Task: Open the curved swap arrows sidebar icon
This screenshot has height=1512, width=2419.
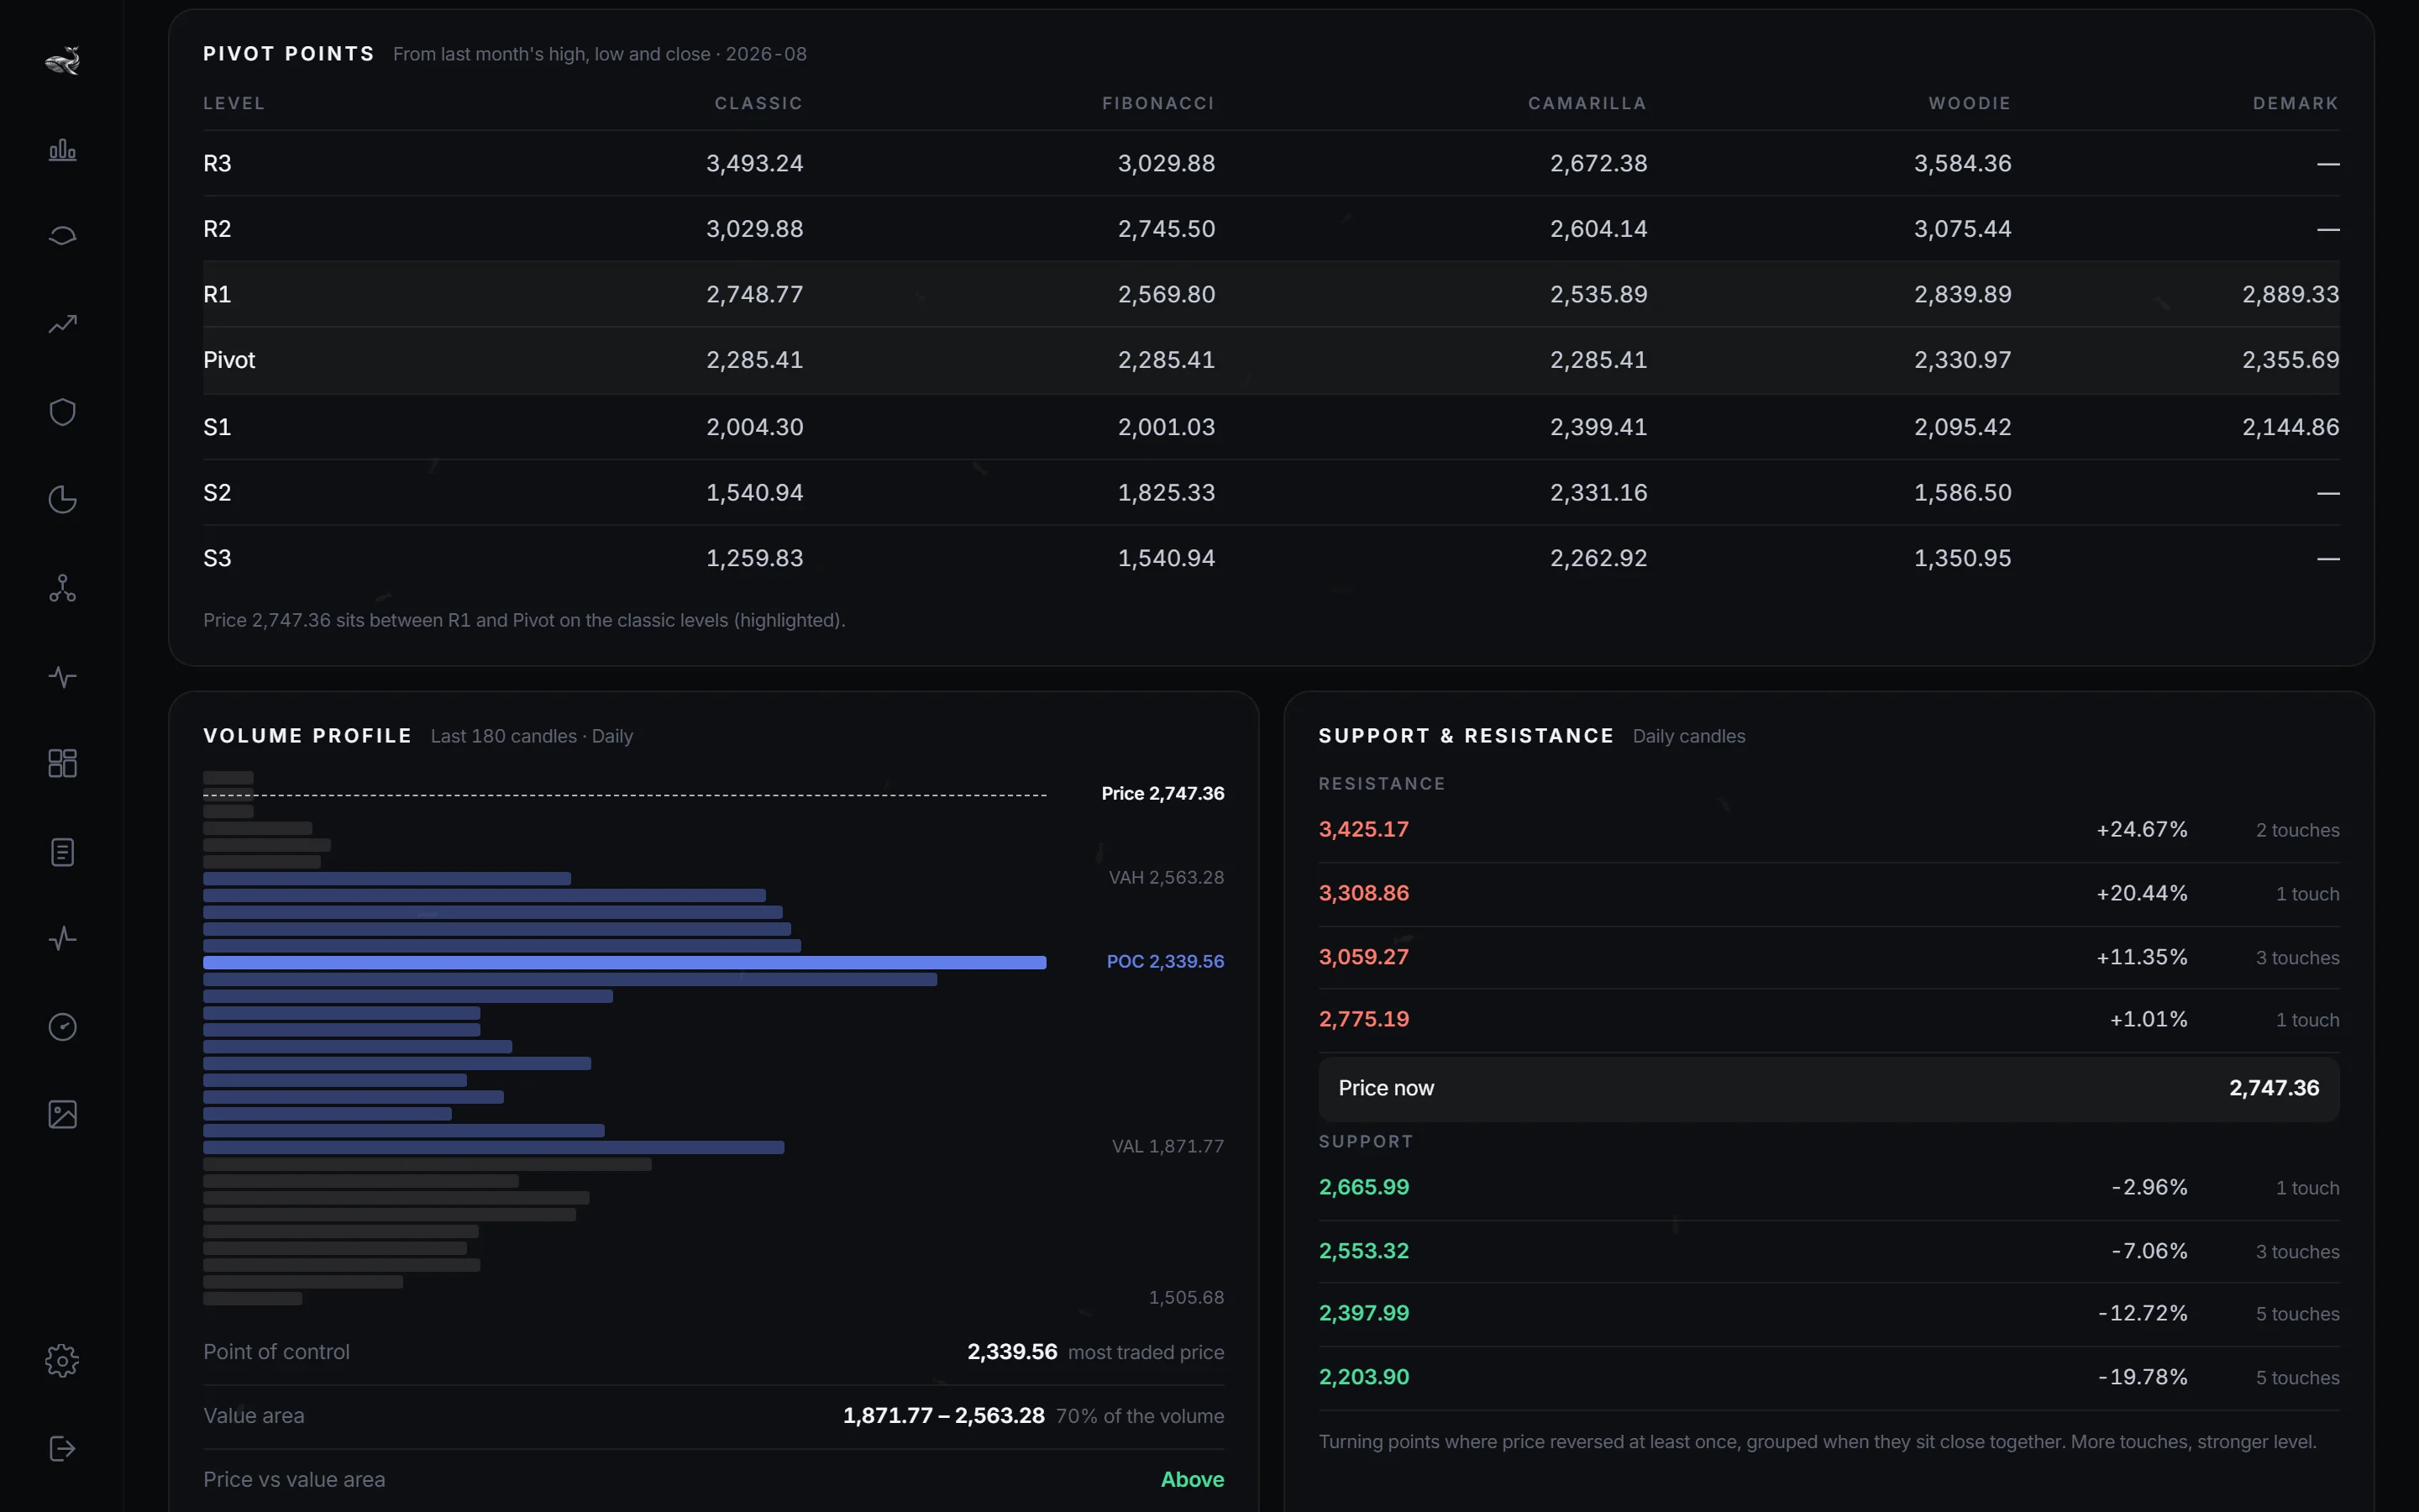Action: [x=62, y=236]
